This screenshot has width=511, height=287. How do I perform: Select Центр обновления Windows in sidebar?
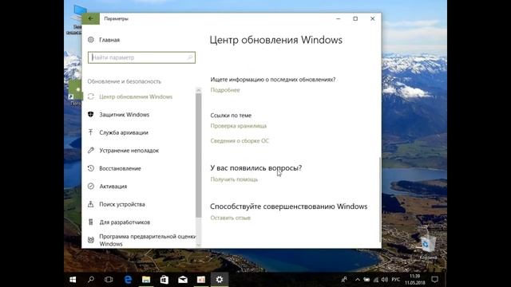[136, 96]
